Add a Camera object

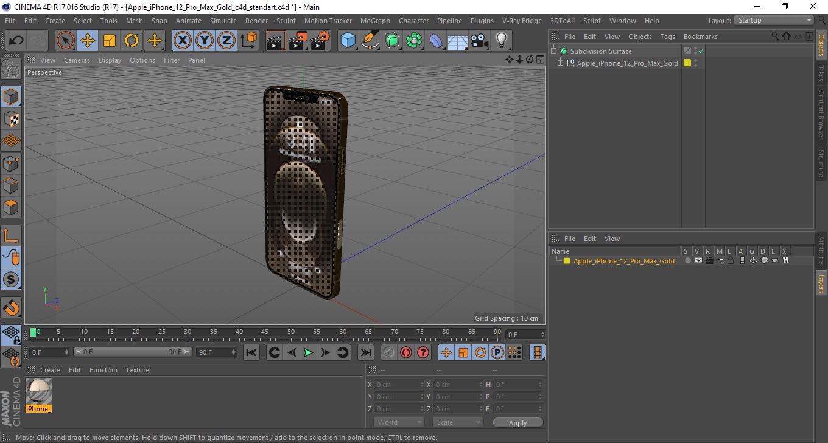pos(479,41)
